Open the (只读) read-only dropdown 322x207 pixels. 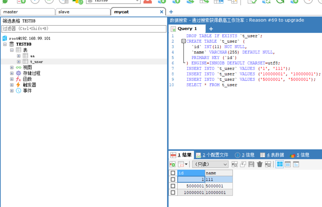coord(210,164)
